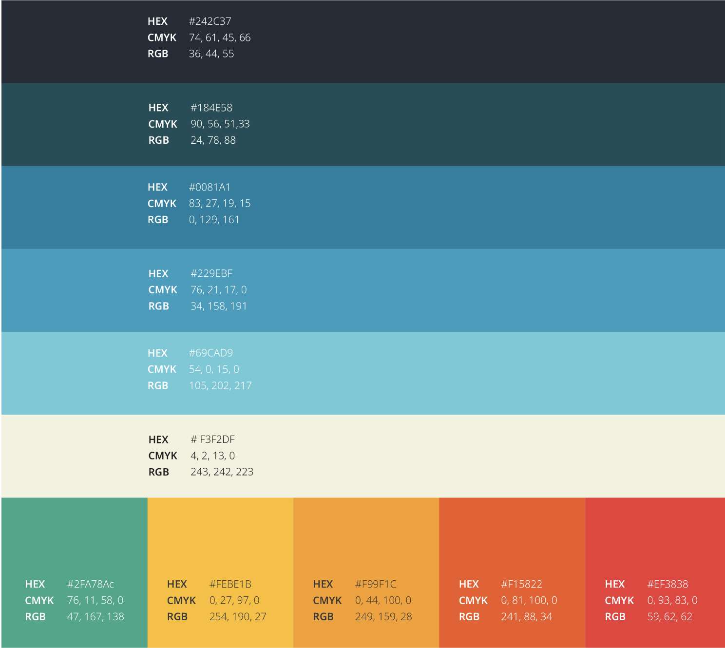
Task: Choose the #229EBF medium blue band
Action: 439,290
